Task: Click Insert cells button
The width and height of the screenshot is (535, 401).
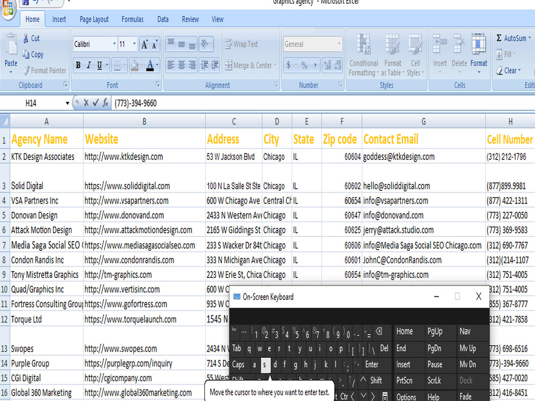Action: [440, 55]
